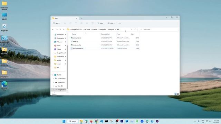Open WhatsApp from the taskbar
This screenshot has height=124, width=221.
point(137,121)
